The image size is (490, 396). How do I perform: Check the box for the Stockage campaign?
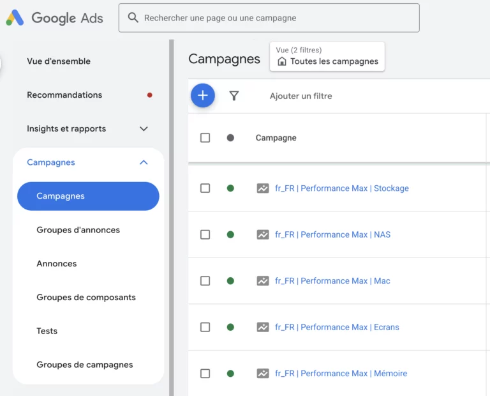pyautogui.click(x=205, y=188)
